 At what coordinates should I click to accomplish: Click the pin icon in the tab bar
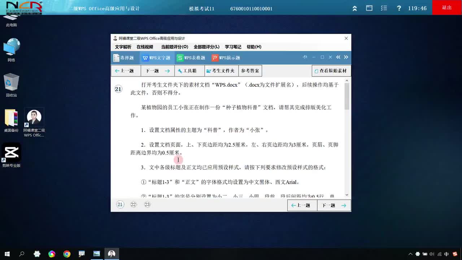305,57
